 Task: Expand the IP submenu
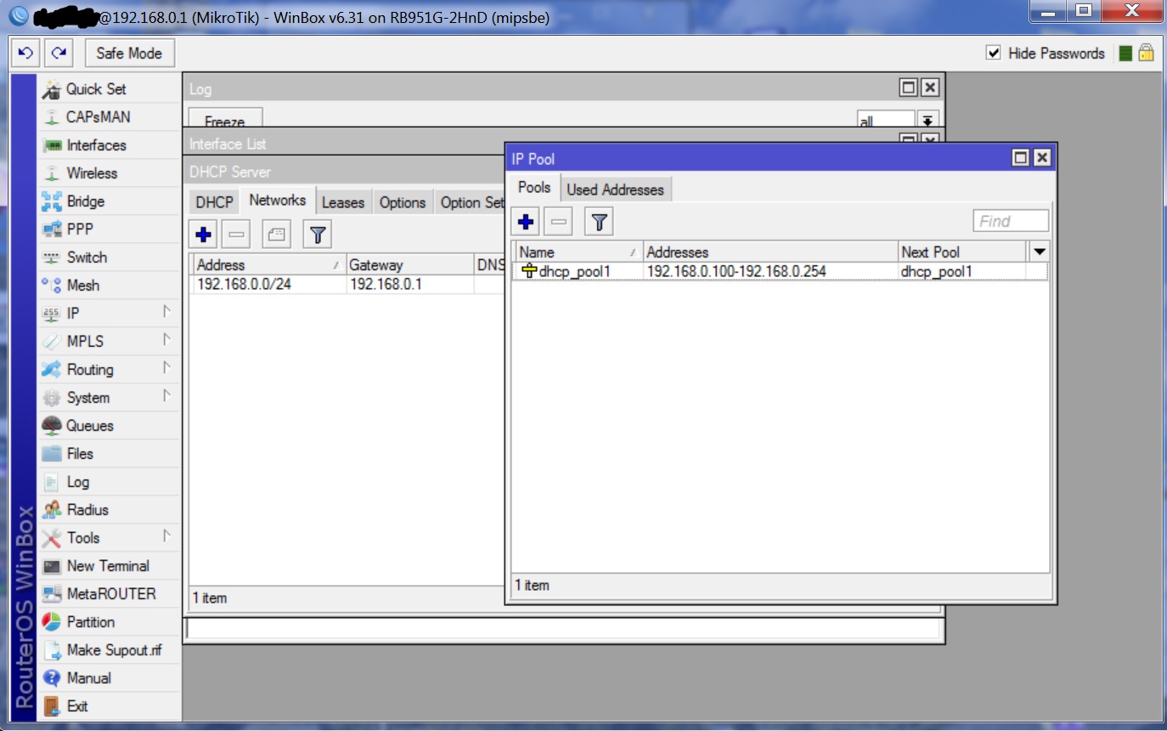[x=166, y=312]
